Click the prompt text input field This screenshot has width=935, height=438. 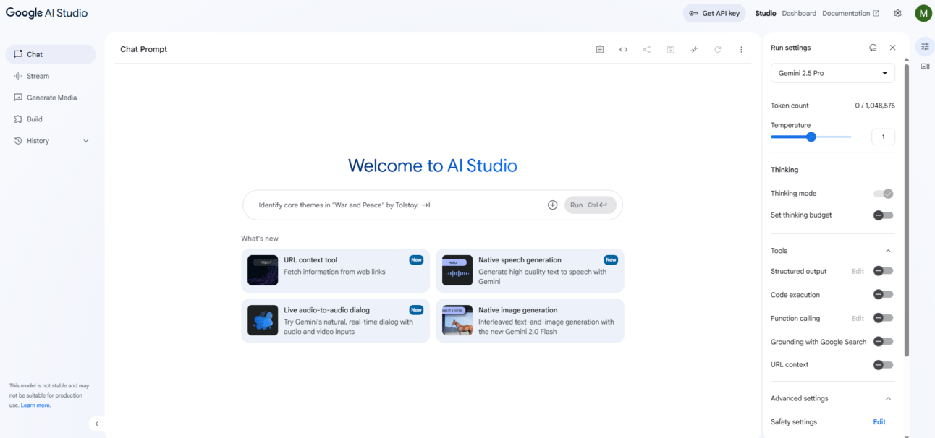click(398, 205)
